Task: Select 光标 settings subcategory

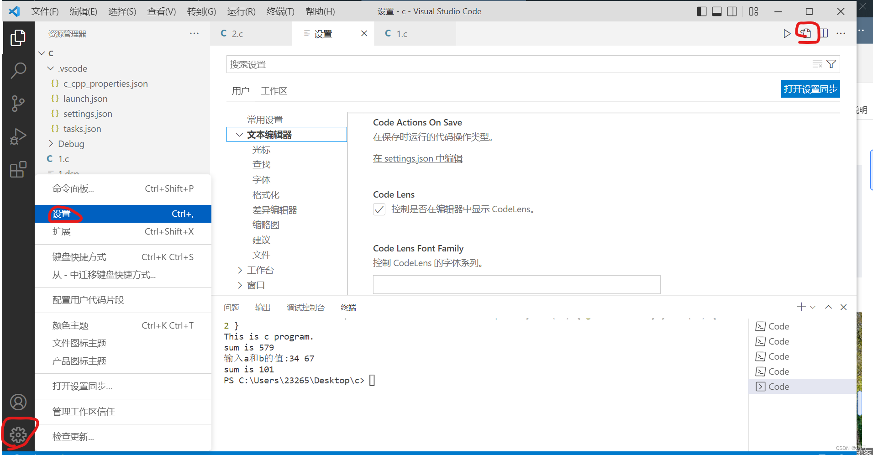Action: 261,150
